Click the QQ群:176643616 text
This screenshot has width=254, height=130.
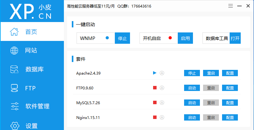point(134,6)
